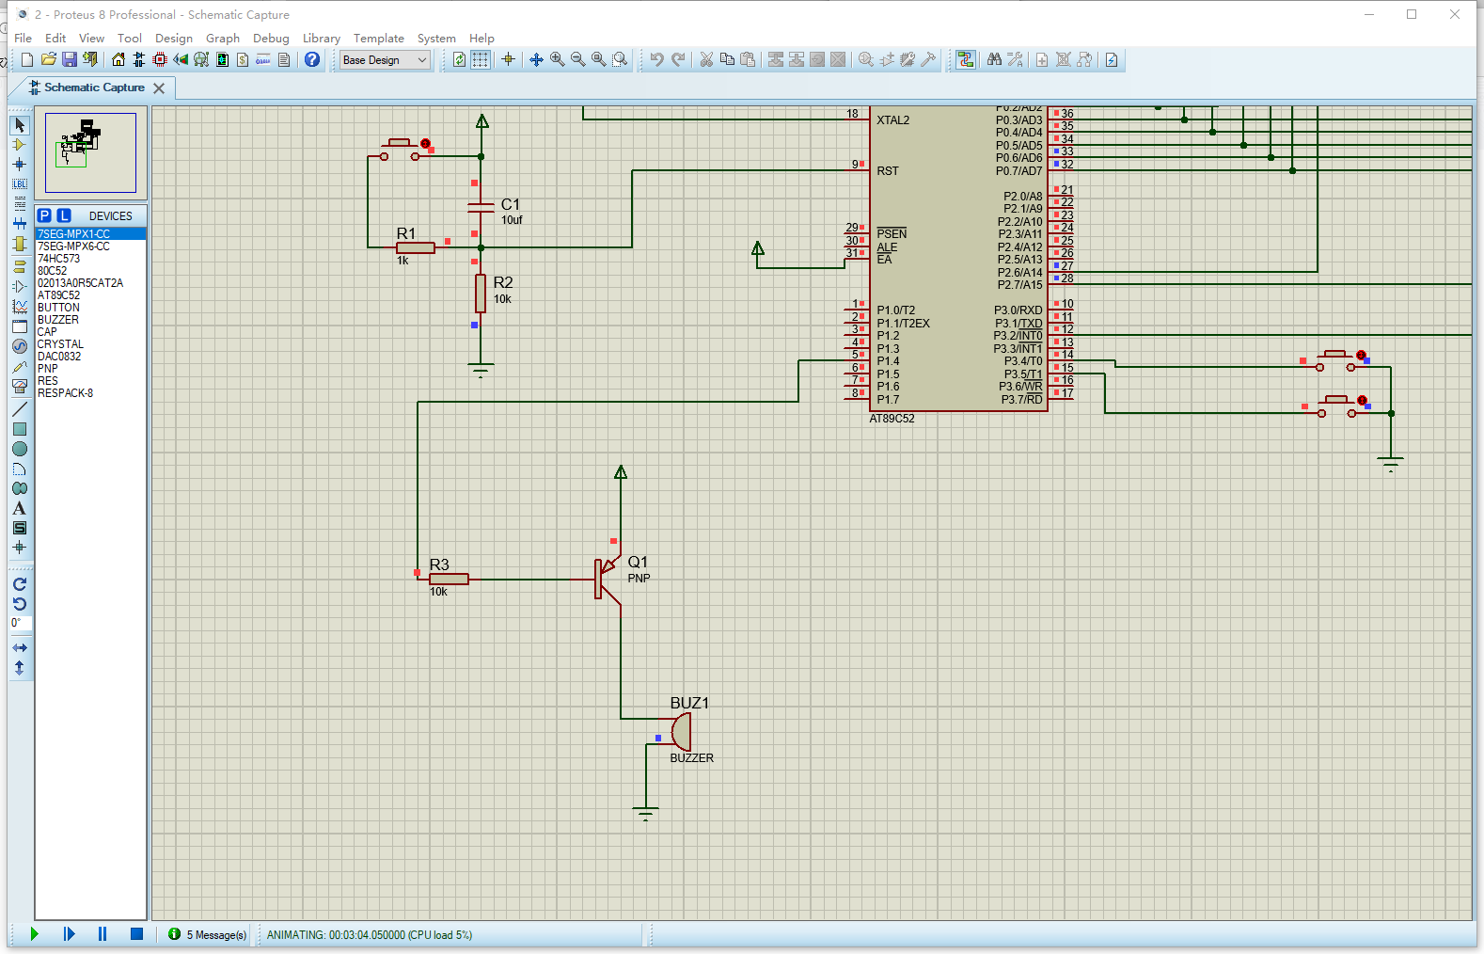Run the Electrical Rules Check icon
Viewport: 1484px width, 954px height.
pyautogui.click(x=1112, y=59)
